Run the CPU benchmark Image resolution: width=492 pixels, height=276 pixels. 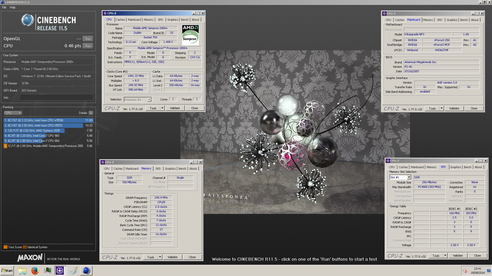pyautogui.click(x=88, y=46)
